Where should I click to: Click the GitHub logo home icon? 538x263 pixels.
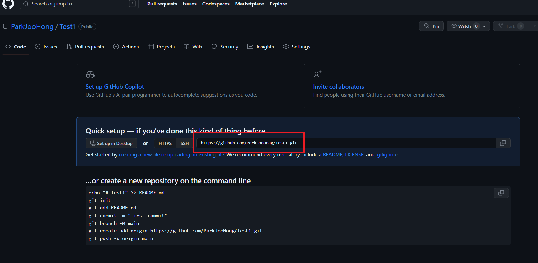(x=8, y=4)
